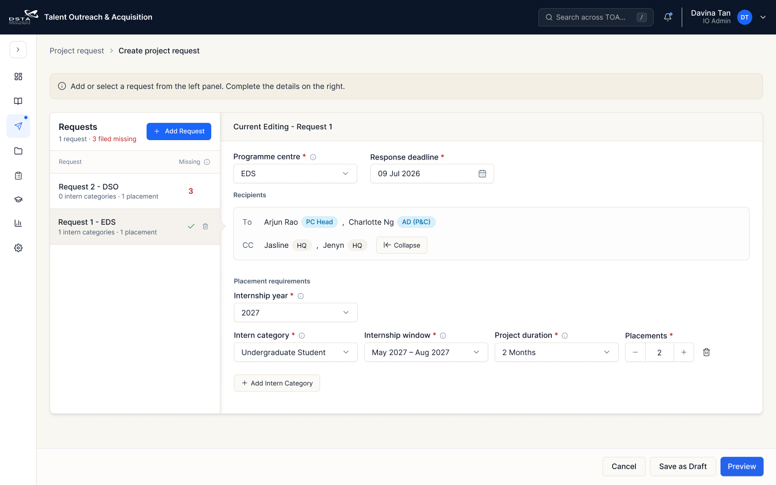Go to the Project request breadcrumb
This screenshot has height=485, width=776.
[x=77, y=51]
